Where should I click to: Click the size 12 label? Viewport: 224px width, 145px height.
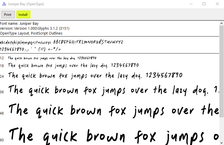click(x=2, y=58)
